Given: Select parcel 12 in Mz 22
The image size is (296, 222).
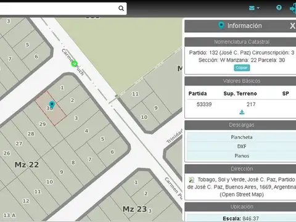Looking at the screenshot, I should [26, 201].
